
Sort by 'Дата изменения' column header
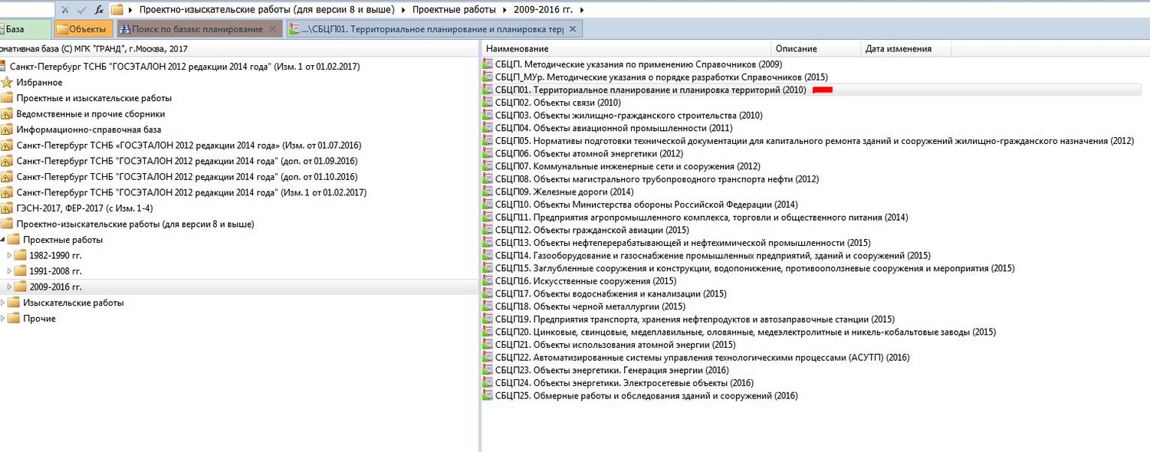pos(907,48)
